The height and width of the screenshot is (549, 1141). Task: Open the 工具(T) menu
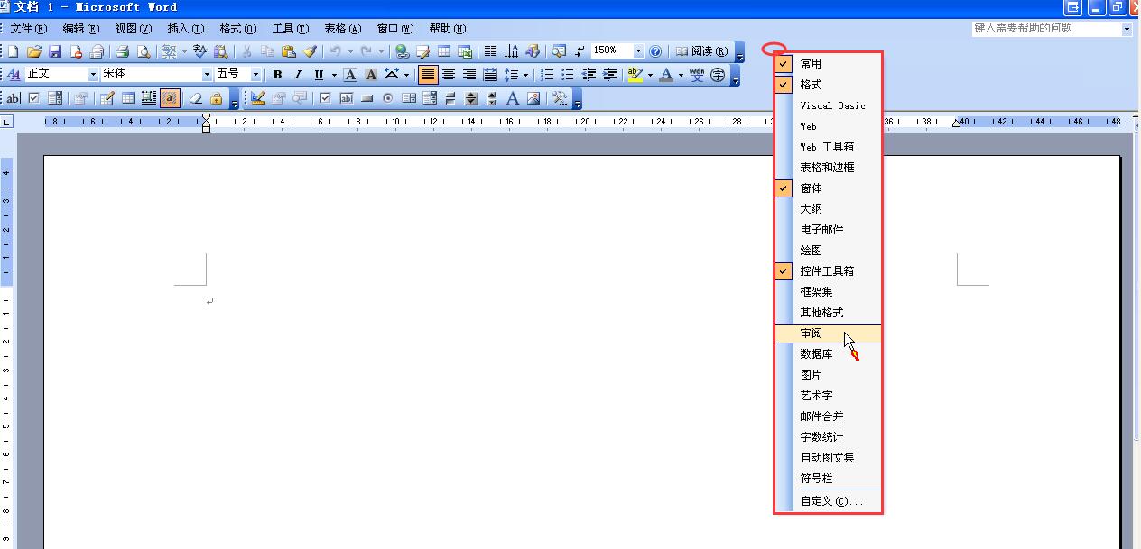tap(290, 29)
